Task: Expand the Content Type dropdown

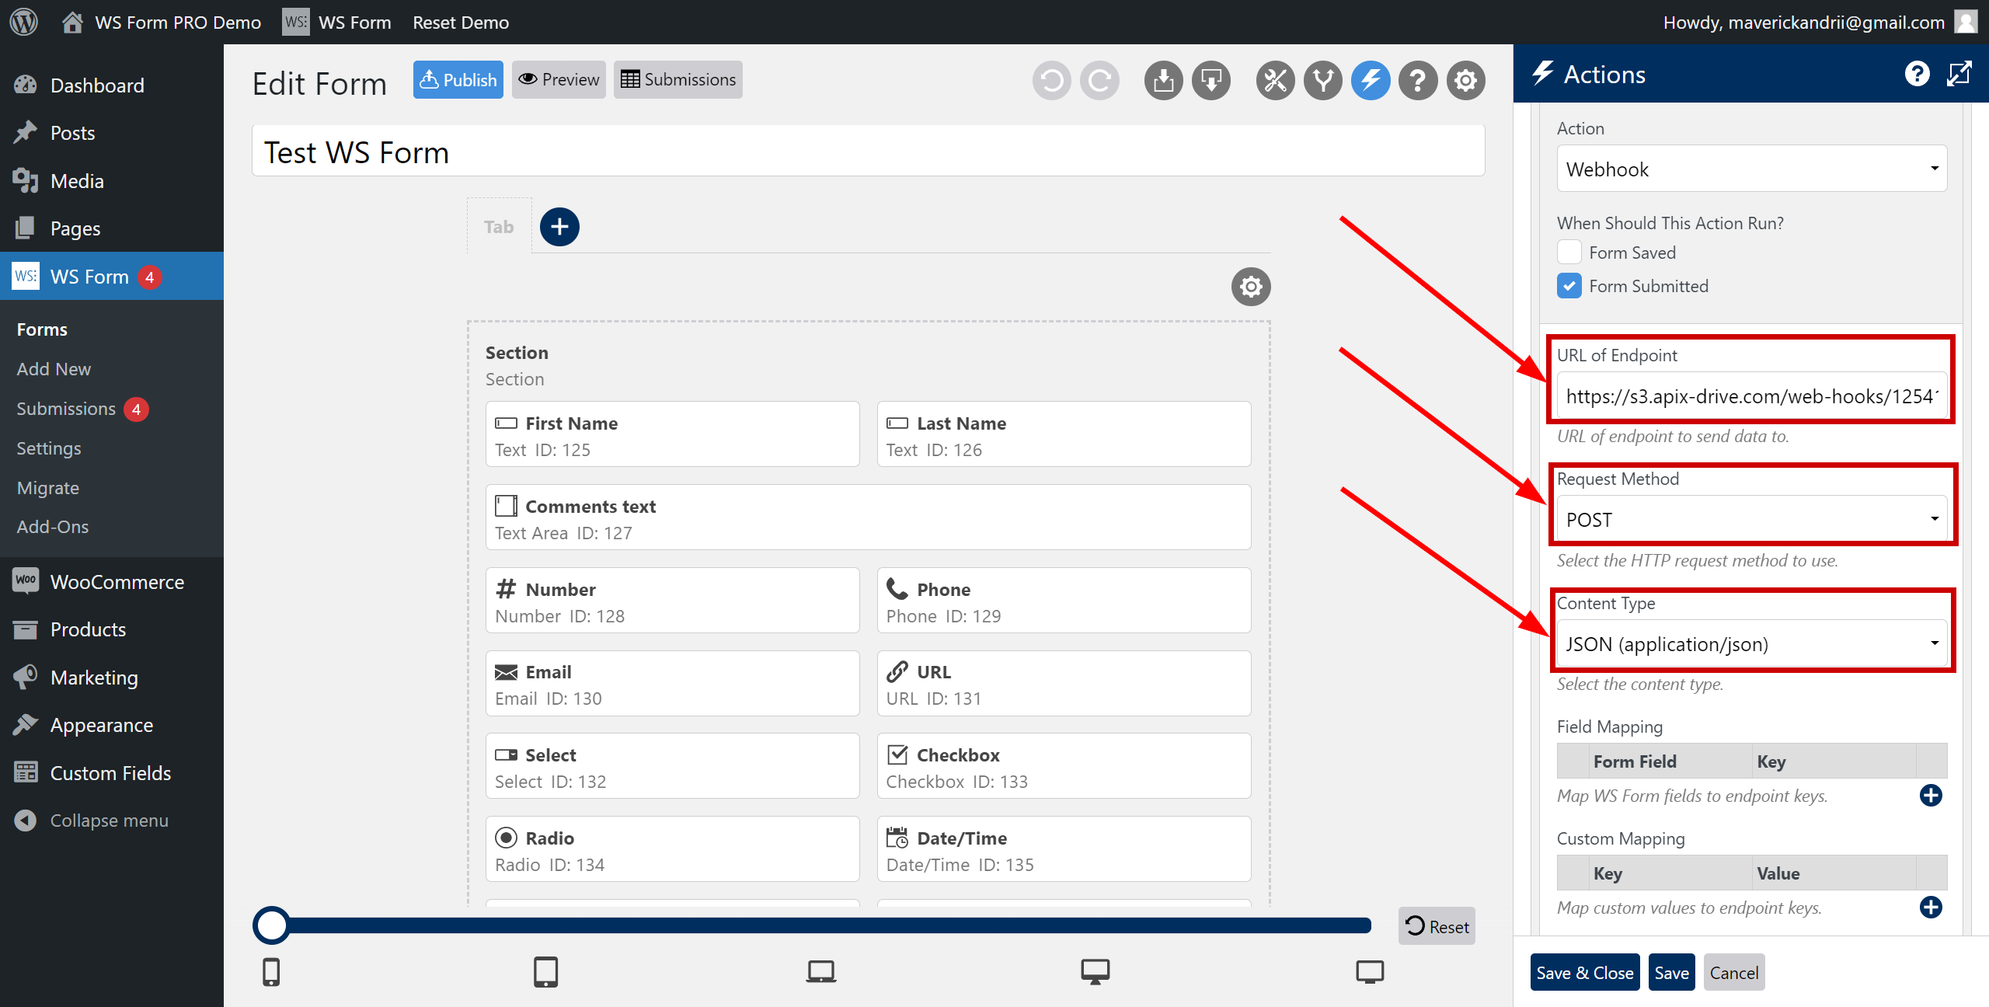Action: click(x=1750, y=643)
